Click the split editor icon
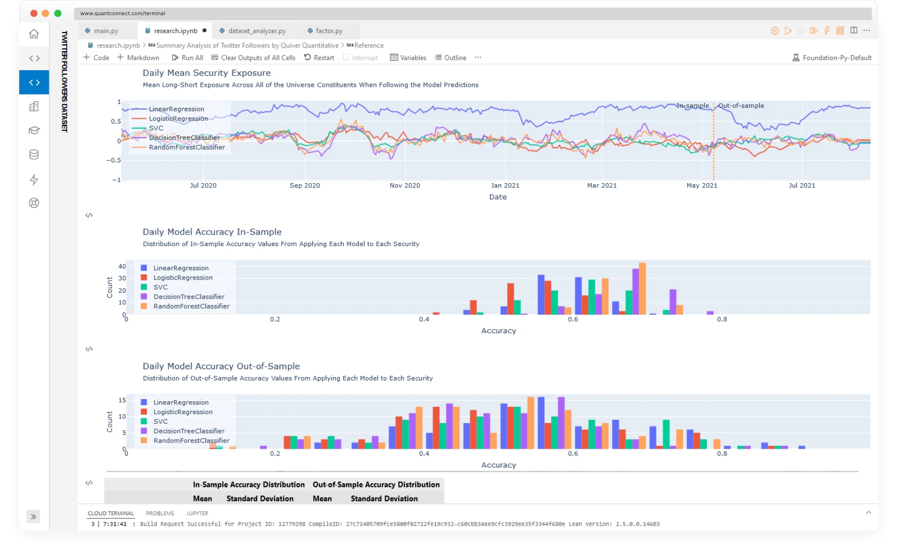Image resolution: width=897 pixels, height=553 pixels. (854, 30)
